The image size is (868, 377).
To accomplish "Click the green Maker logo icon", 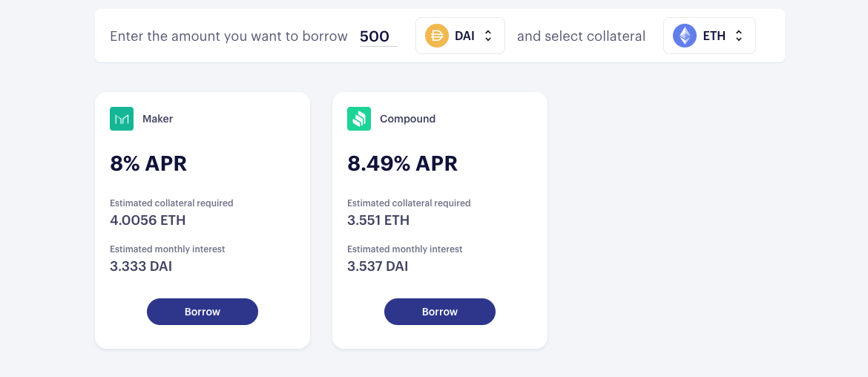I will pos(122,119).
